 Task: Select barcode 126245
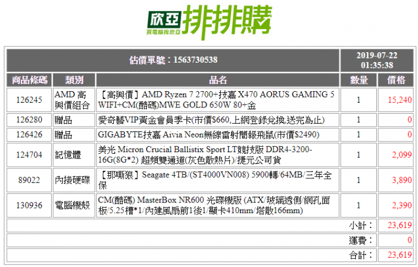pyautogui.click(x=30, y=100)
